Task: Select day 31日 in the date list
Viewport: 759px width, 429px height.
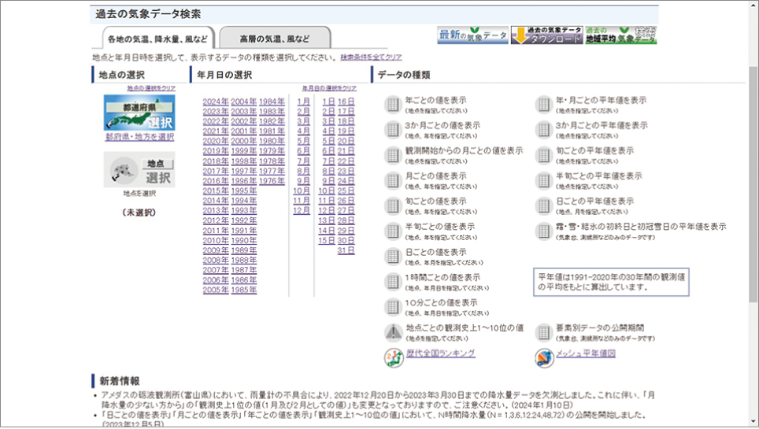Action: pyautogui.click(x=346, y=250)
